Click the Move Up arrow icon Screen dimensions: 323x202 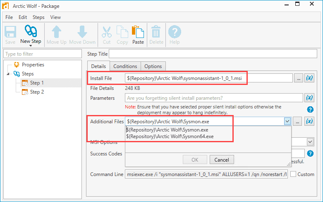tap(56, 32)
